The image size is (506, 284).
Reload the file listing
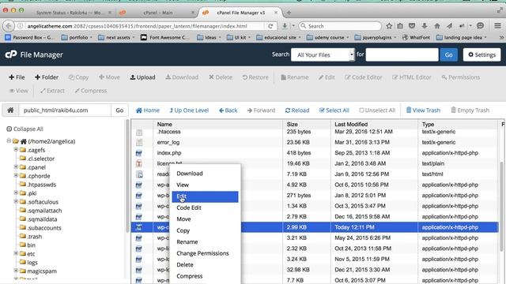tap(297, 110)
